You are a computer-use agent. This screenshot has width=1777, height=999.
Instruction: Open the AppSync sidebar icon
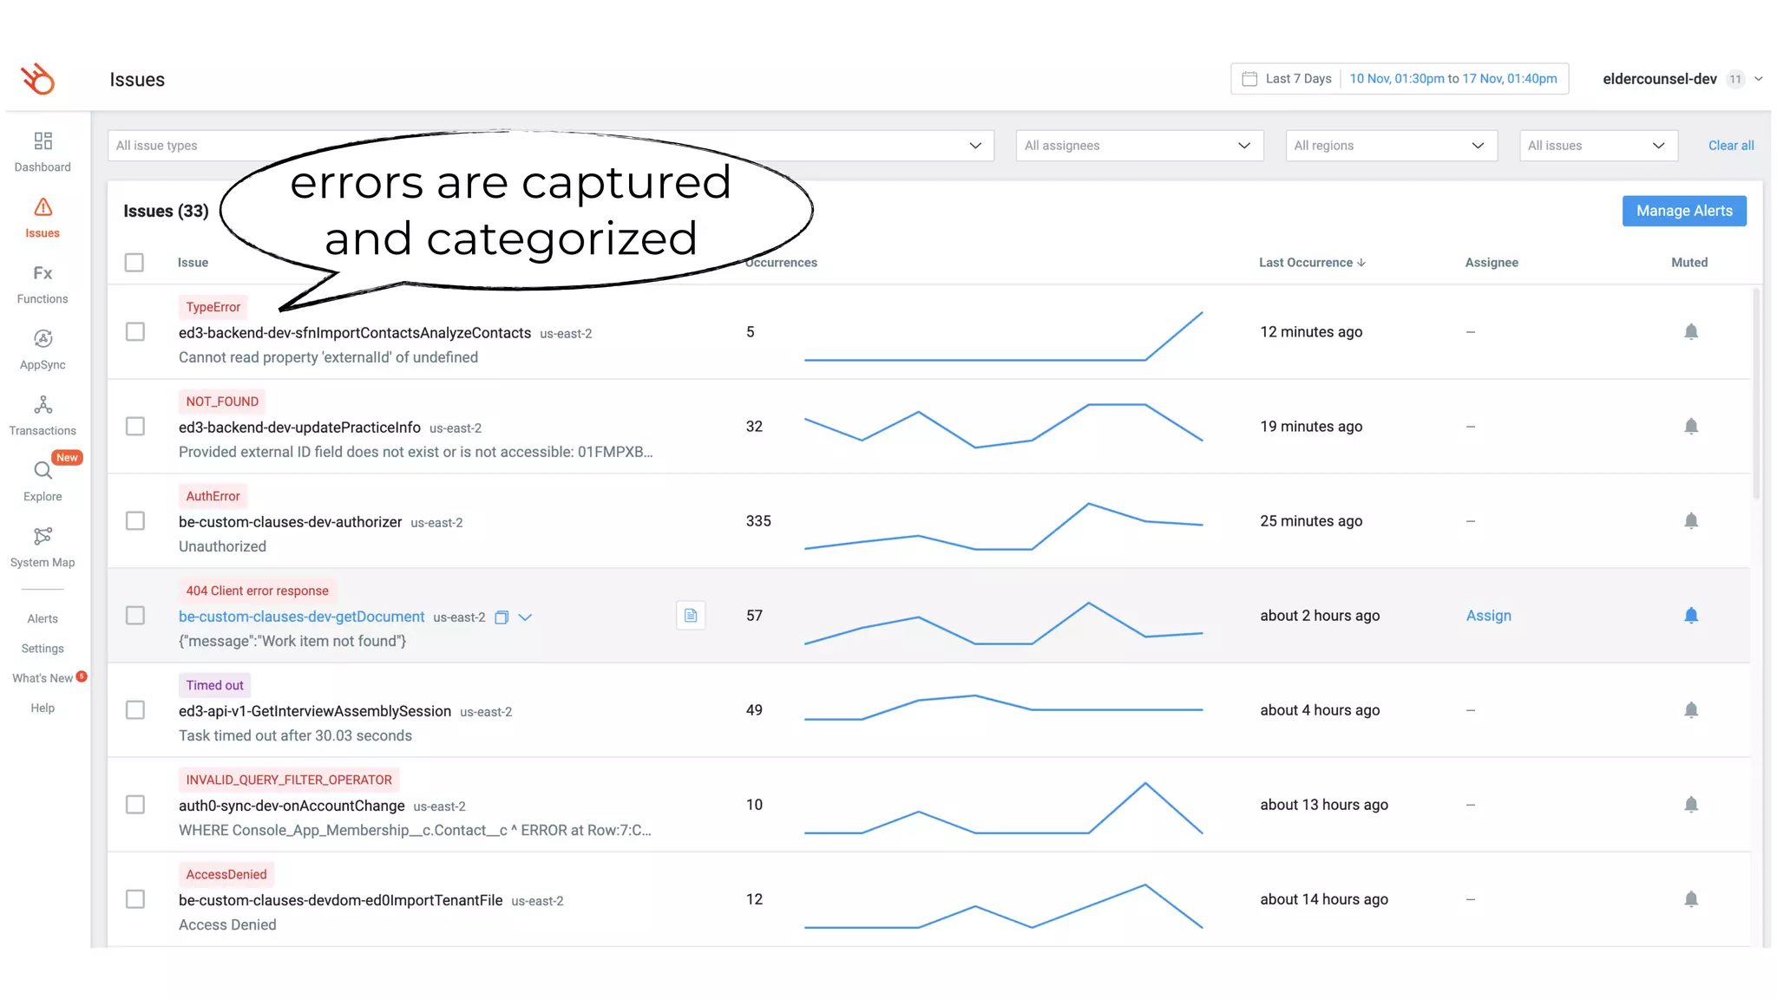43,339
